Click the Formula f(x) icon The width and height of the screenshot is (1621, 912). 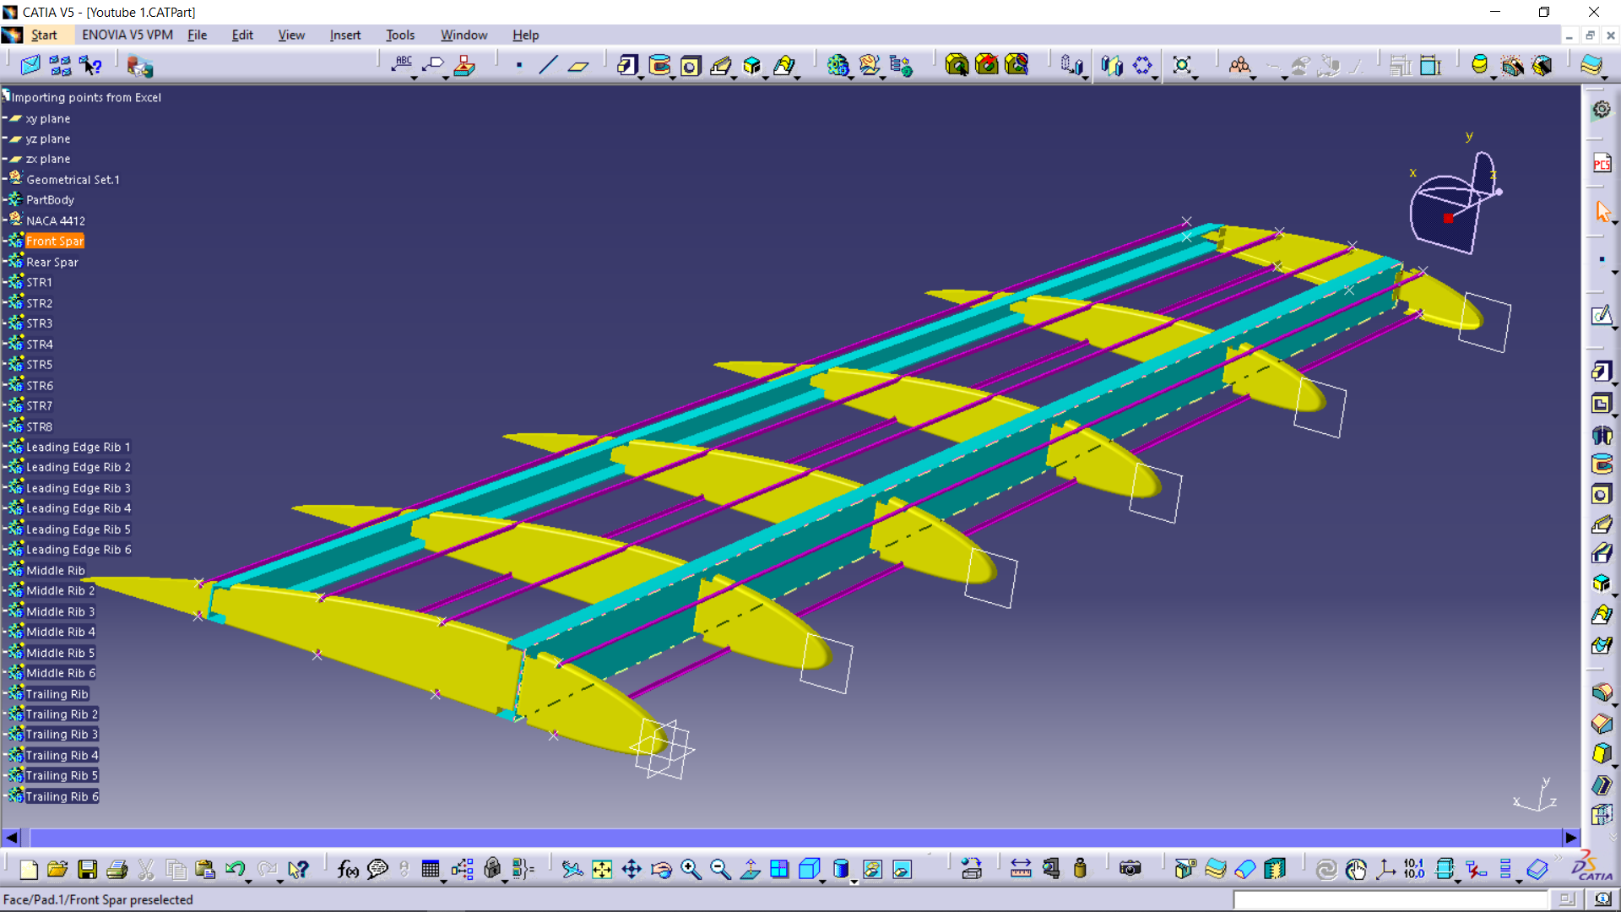pyautogui.click(x=347, y=869)
